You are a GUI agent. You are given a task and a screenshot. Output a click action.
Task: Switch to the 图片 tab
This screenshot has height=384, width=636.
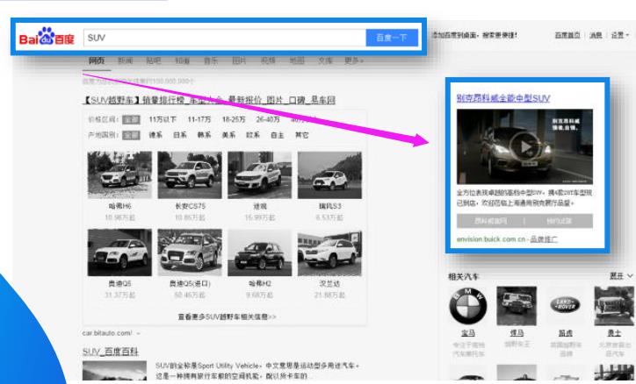coord(239,60)
